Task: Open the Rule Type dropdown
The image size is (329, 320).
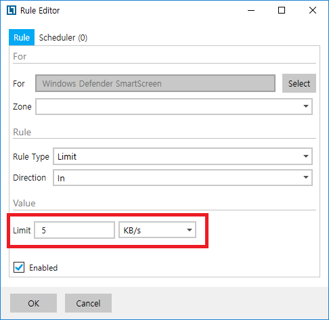Action: pos(183,156)
